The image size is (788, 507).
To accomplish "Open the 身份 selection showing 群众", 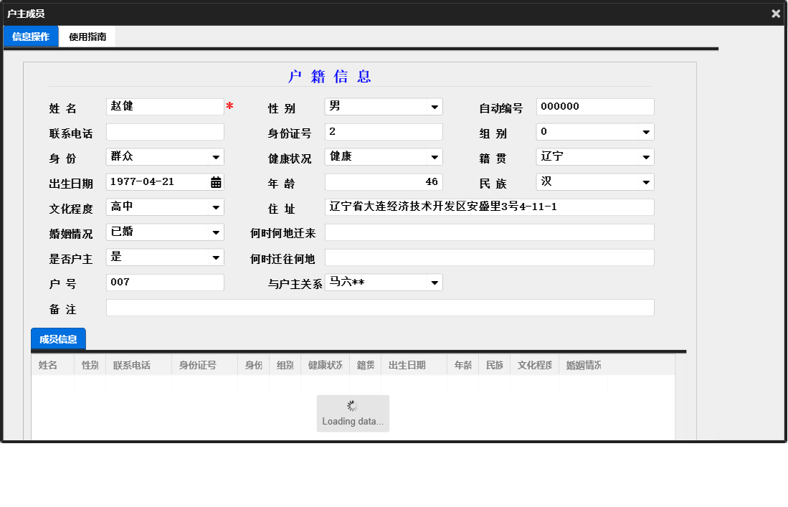I will (165, 156).
